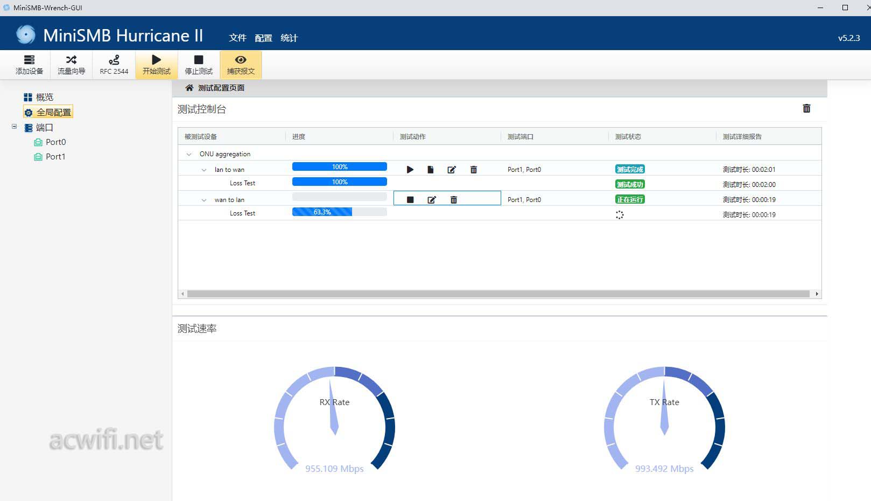Click the loading spinner in Loss Test row

620,215
